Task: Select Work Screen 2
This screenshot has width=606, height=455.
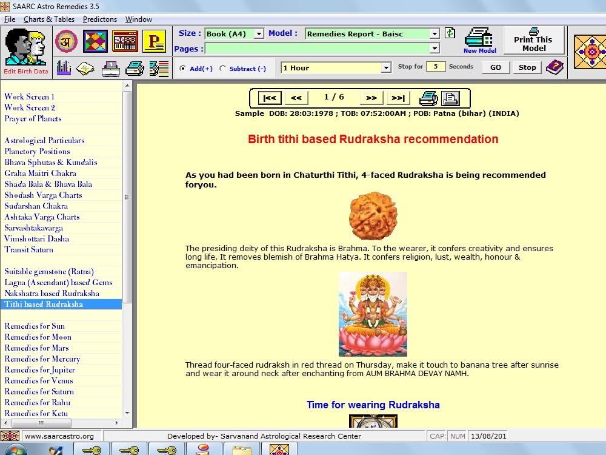Action: coord(30,107)
